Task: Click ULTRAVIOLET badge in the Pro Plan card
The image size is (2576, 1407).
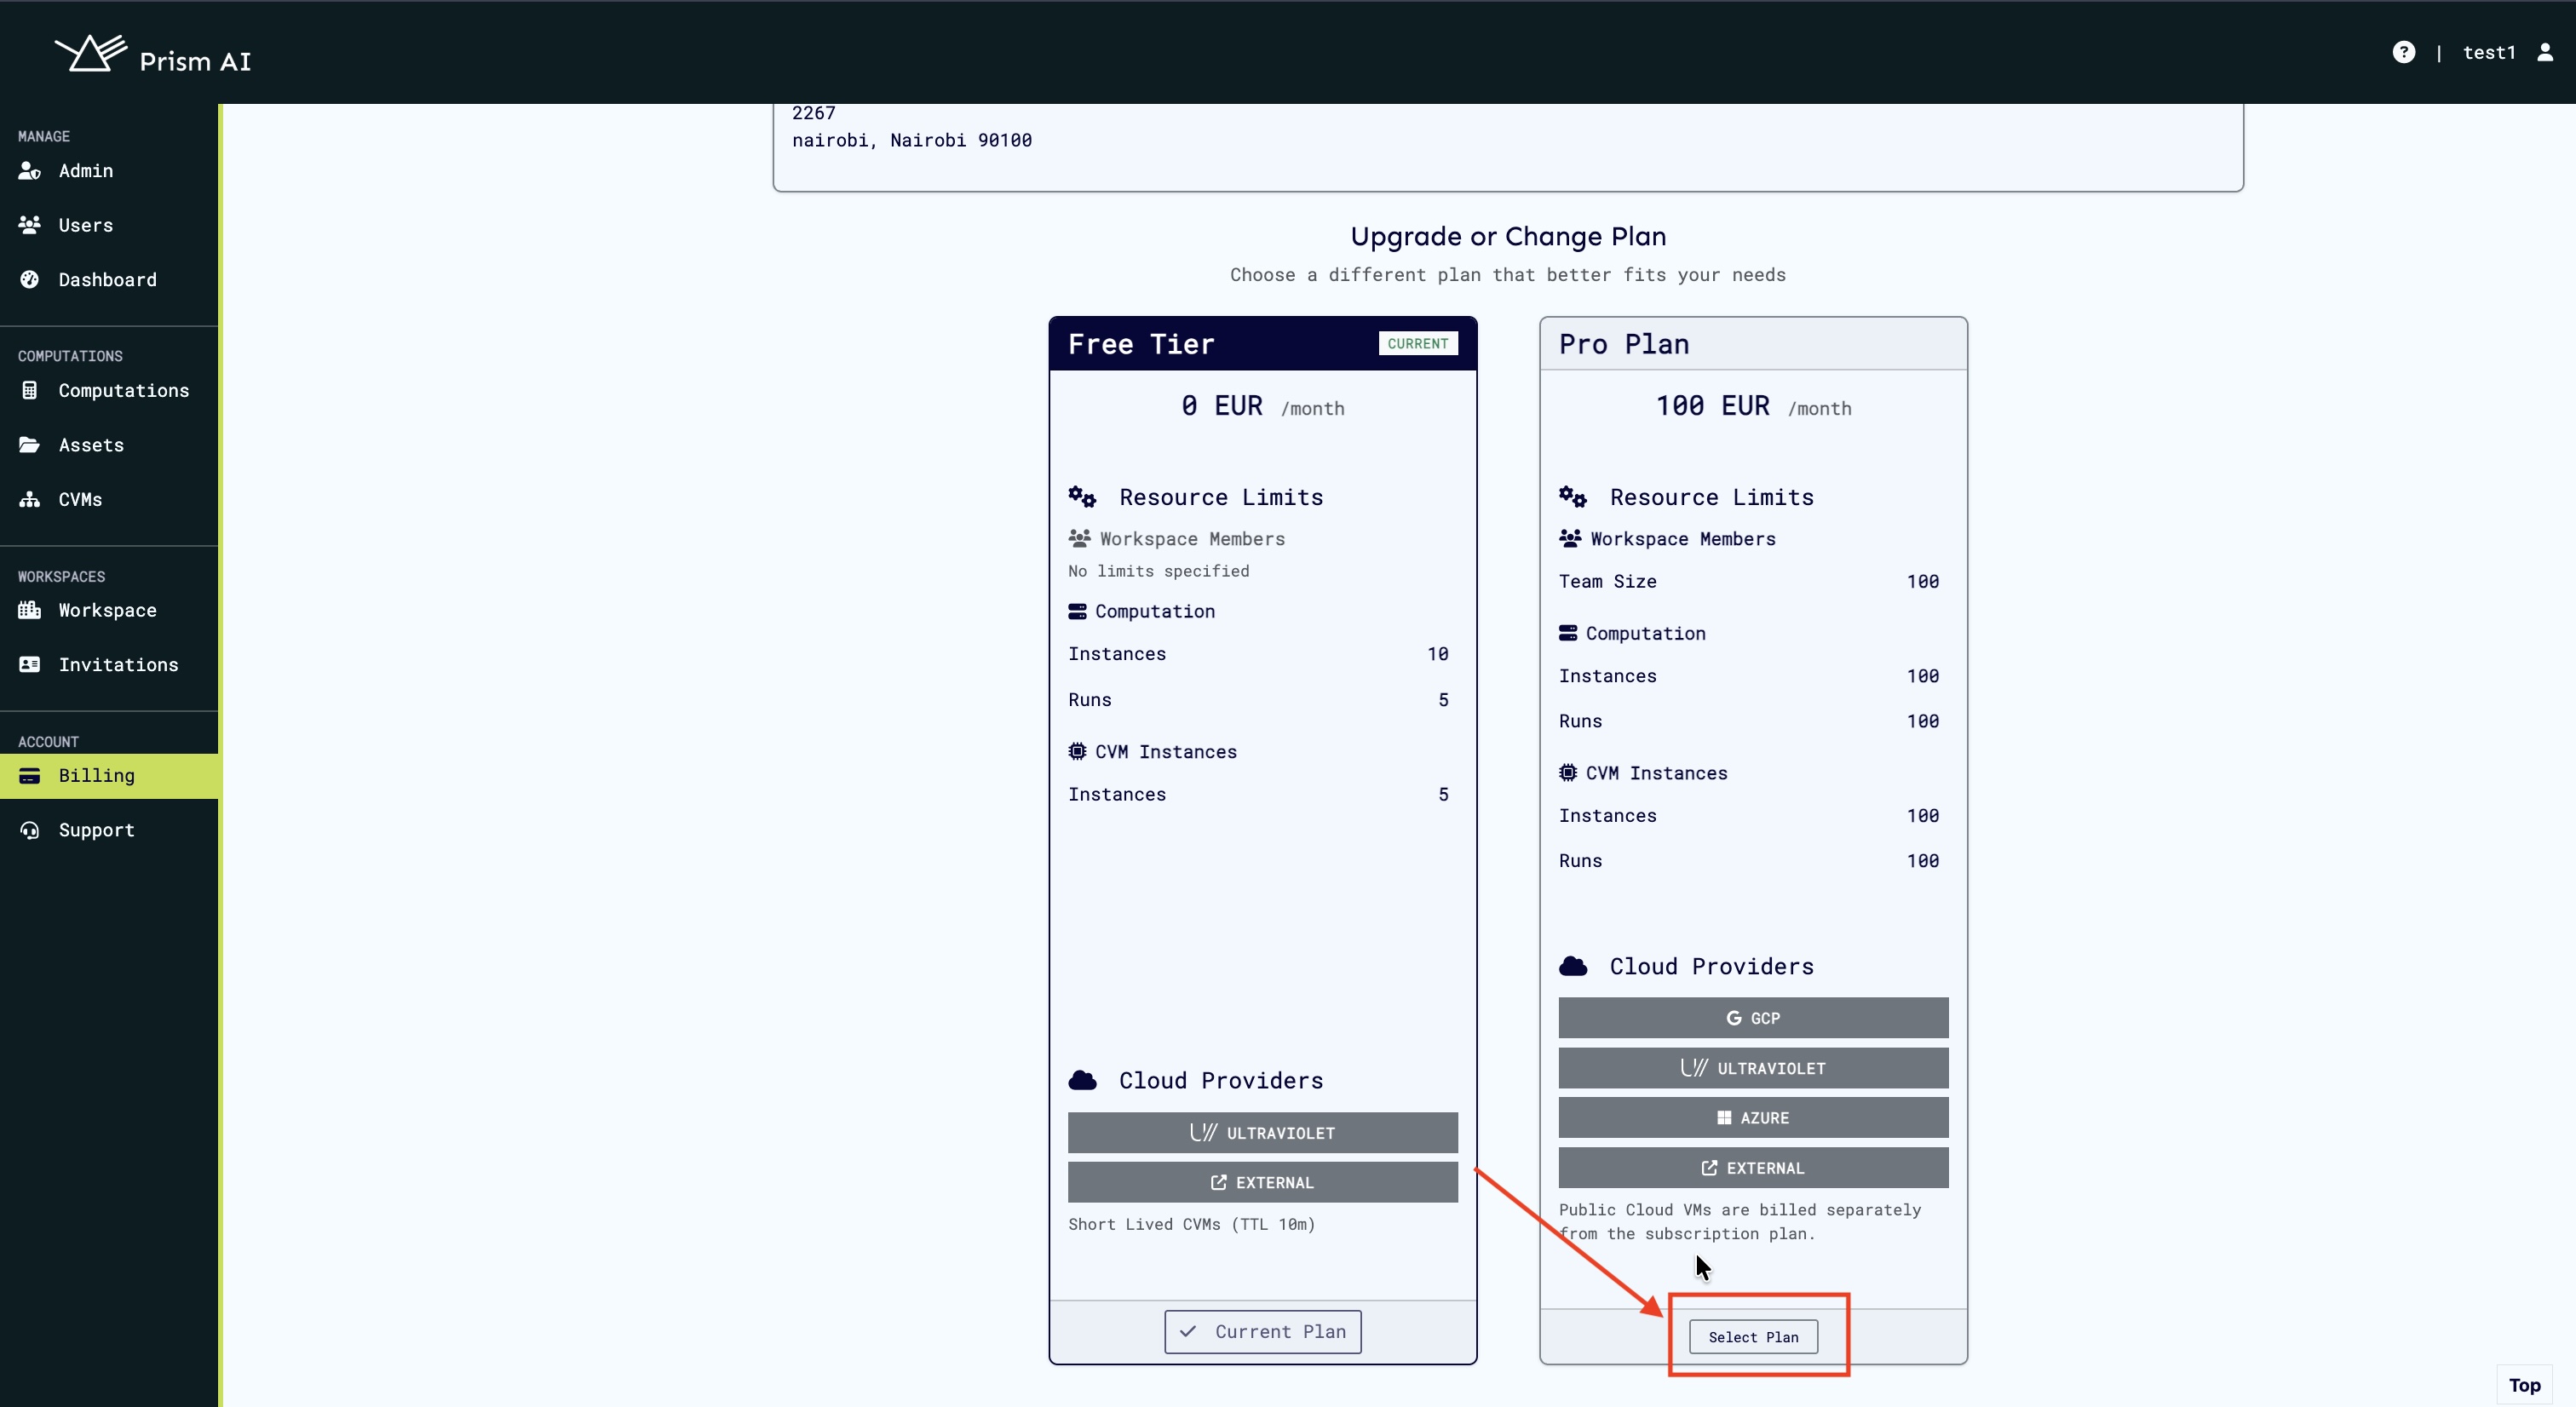Action: (1753, 1068)
